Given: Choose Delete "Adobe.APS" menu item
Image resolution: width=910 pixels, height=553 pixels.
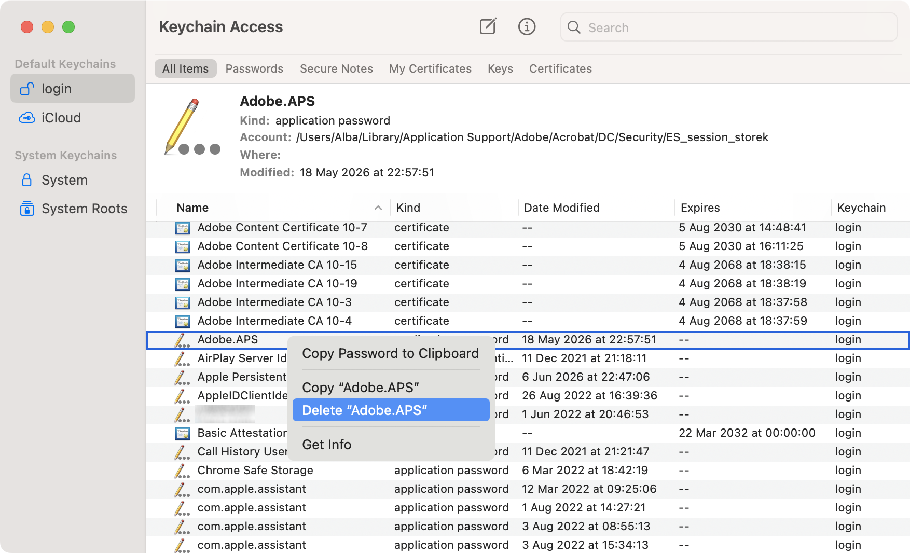Looking at the screenshot, I should pyautogui.click(x=391, y=410).
